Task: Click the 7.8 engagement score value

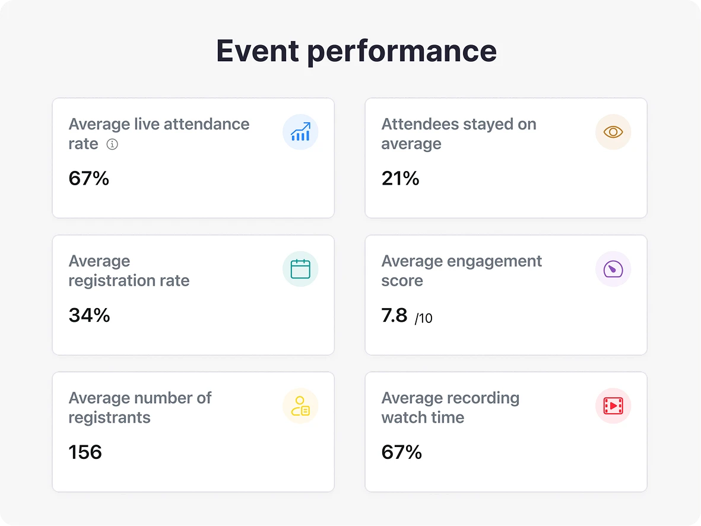Action: pos(395,315)
